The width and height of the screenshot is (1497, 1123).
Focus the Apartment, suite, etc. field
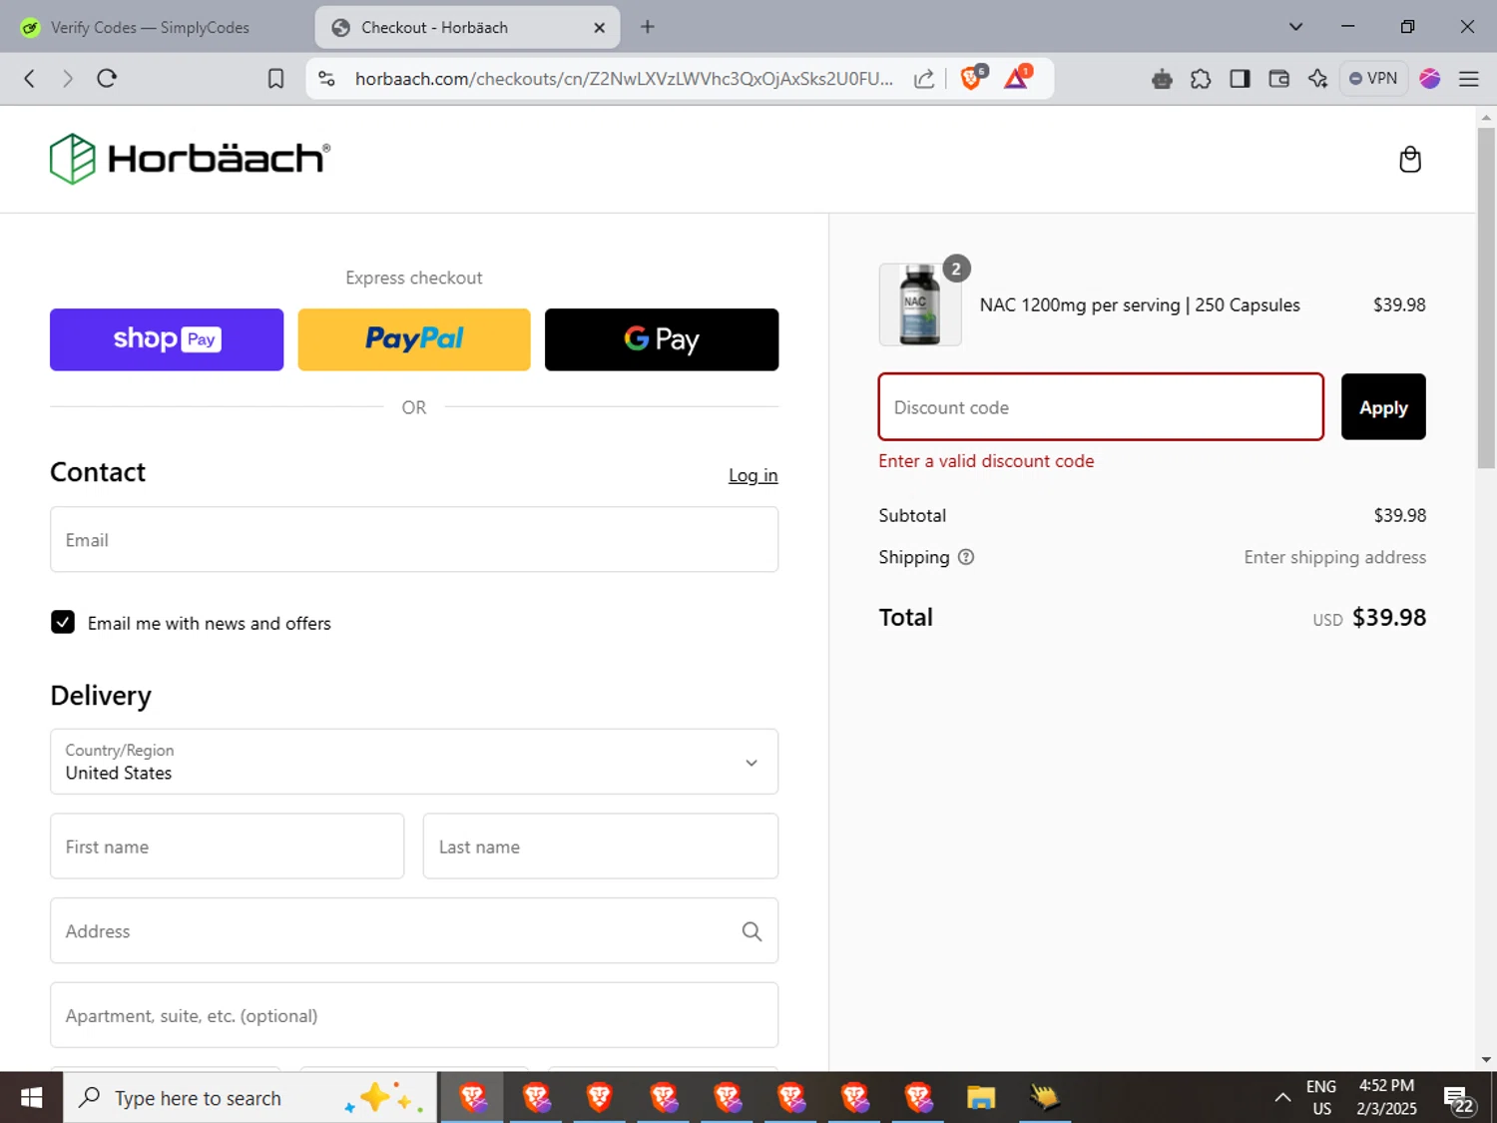414,1015
